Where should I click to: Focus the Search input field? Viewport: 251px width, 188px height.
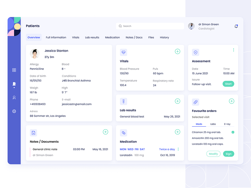(x=150, y=26)
